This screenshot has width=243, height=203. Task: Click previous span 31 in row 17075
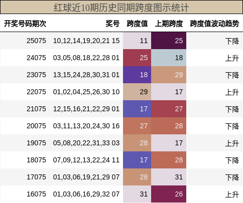click(169, 177)
